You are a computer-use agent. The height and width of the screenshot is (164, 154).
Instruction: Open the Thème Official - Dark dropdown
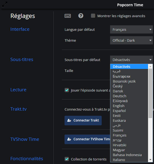tap(131, 40)
